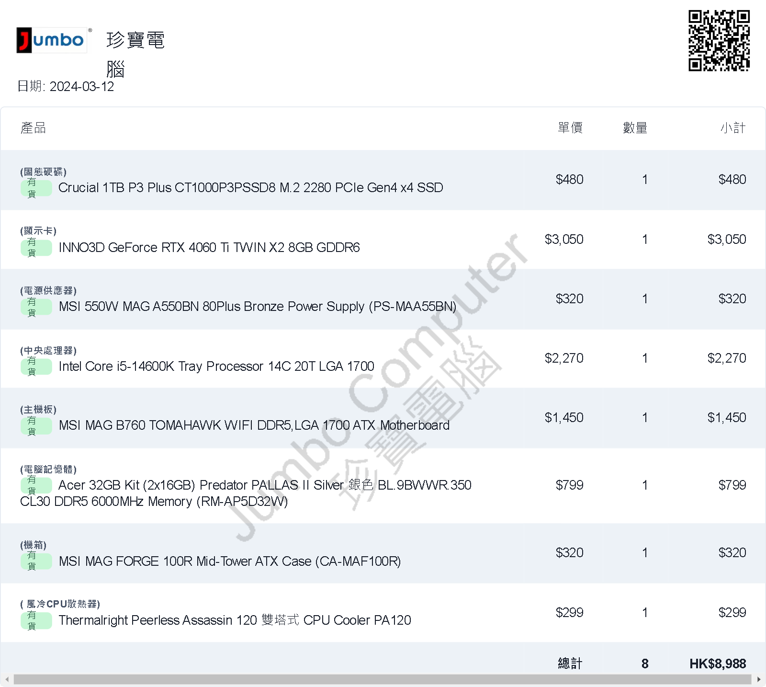766x687 pixels.
Task: Select the Thermalright Peerless Assassin 120 name
Action: coord(235,620)
